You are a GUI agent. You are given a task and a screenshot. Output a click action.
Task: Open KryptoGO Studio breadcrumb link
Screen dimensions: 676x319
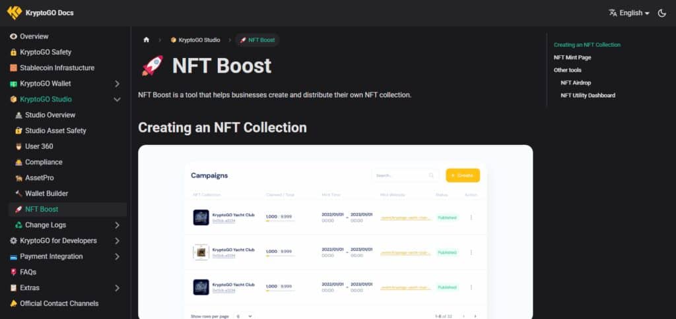(195, 40)
